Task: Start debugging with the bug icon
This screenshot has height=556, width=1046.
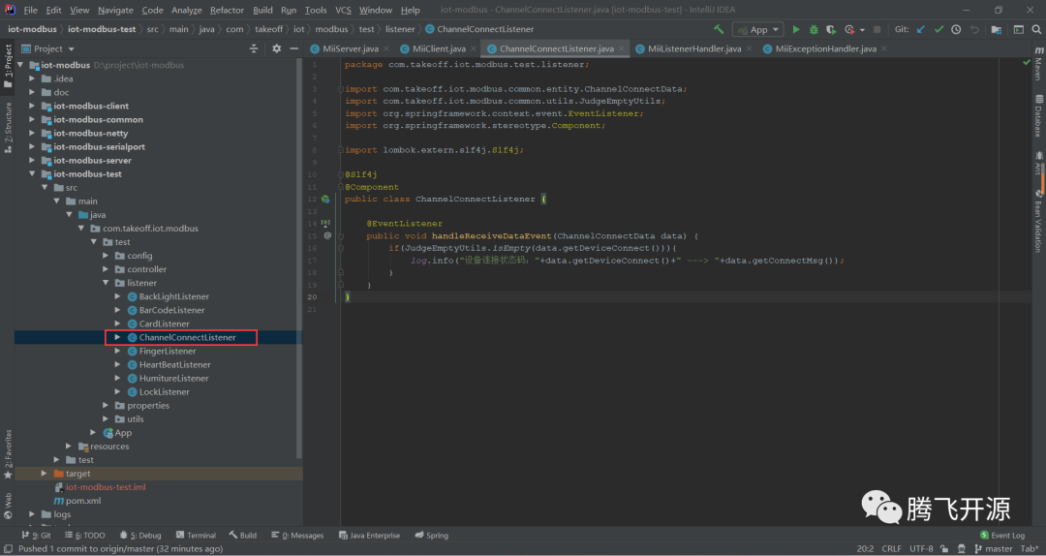Action: click(x=814, y=29)
